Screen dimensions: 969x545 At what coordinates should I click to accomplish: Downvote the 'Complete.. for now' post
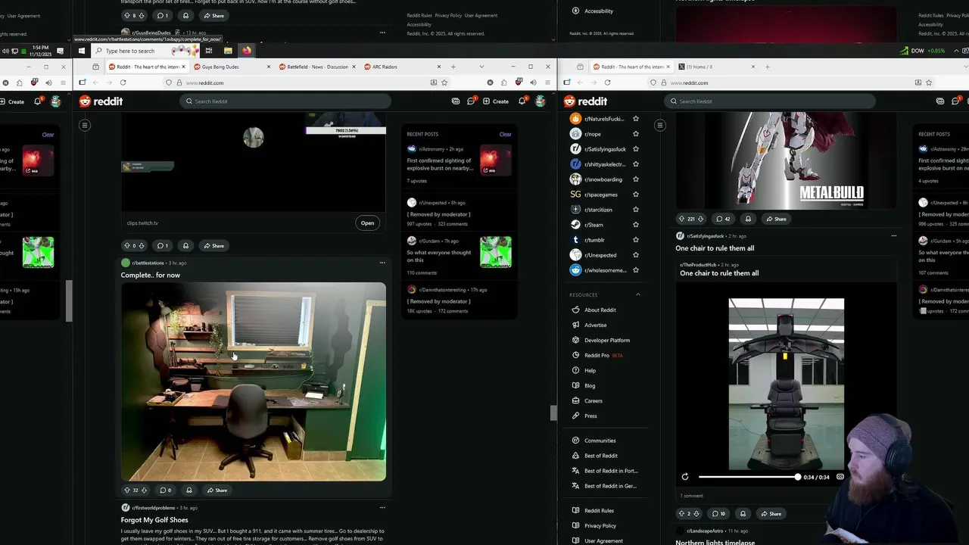[x=144, y=490]
